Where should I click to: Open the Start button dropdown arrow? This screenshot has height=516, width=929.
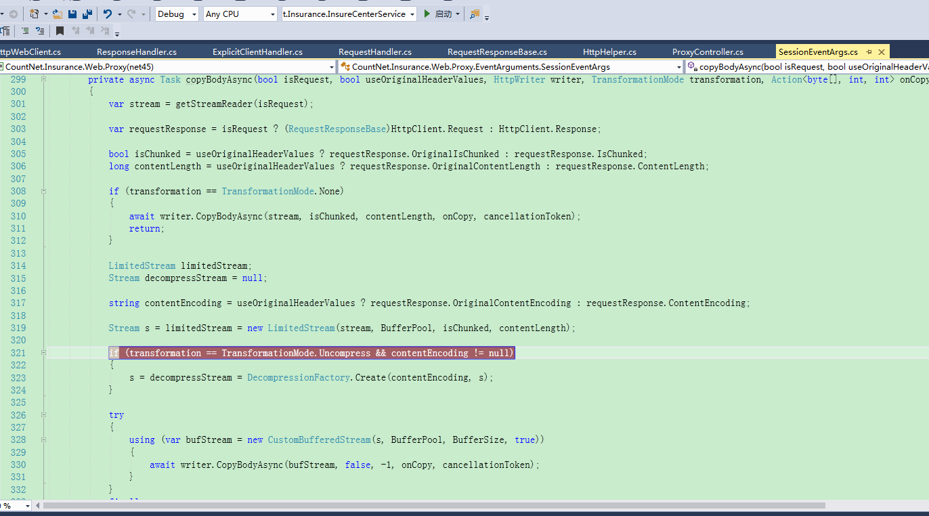tap(458, 14)
